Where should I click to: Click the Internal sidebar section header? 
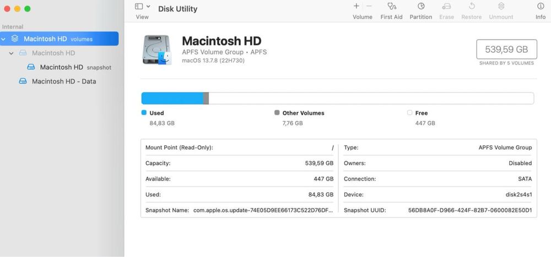tap(13, 26)
